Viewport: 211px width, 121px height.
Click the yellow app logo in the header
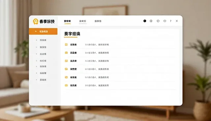pyautogui.click(x=36, y=21)
